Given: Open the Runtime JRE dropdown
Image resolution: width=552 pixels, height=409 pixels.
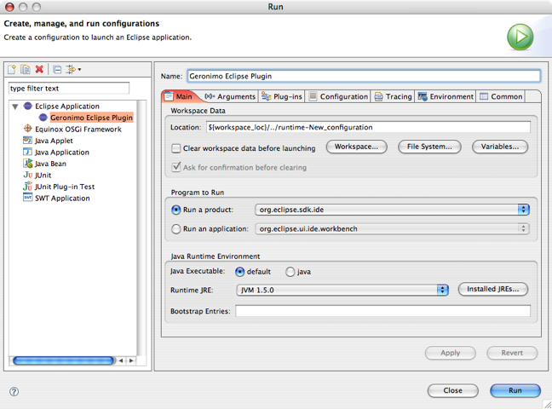Looking at the screenshot, I should pyautogui.click(x=342, y=290).
